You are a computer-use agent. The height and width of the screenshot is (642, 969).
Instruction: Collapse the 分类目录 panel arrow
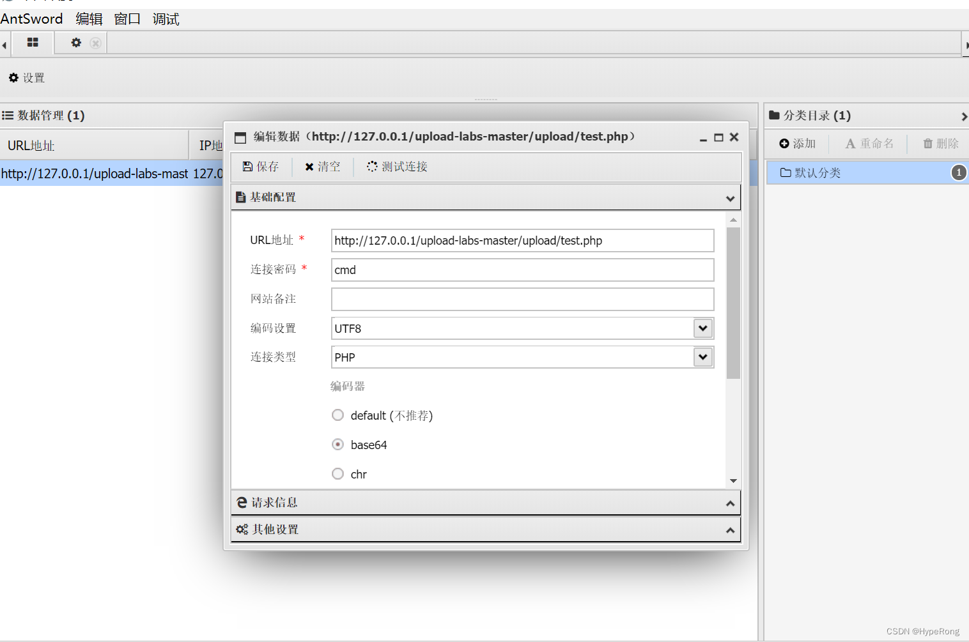(964, 117)
